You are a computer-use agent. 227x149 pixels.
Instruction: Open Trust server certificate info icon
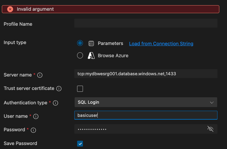[x=59, y=88]
